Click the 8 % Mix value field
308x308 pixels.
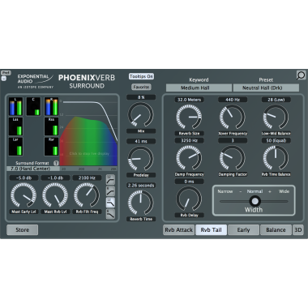(141, 97)
